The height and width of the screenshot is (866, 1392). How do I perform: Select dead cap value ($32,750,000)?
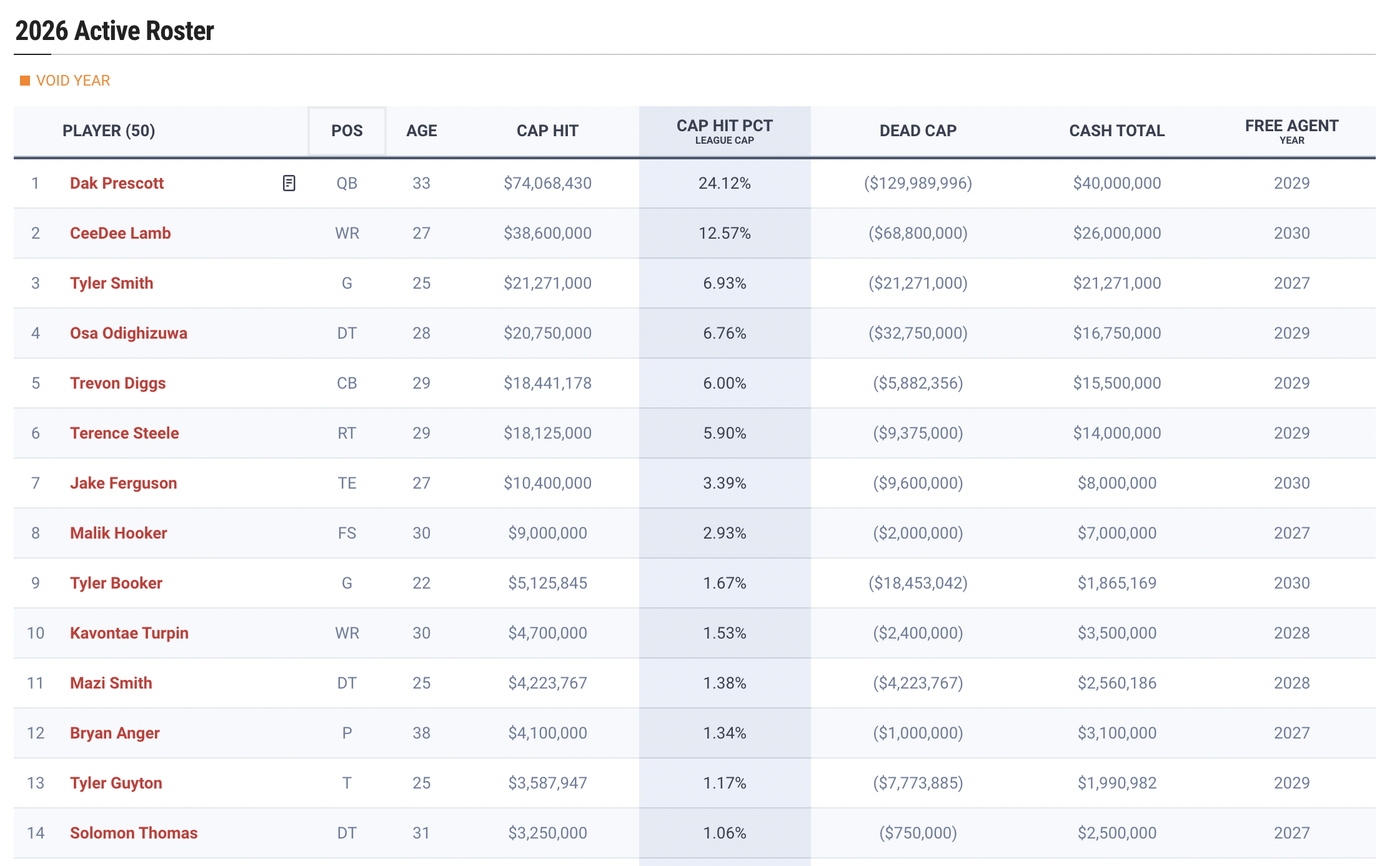coord(918,333)
